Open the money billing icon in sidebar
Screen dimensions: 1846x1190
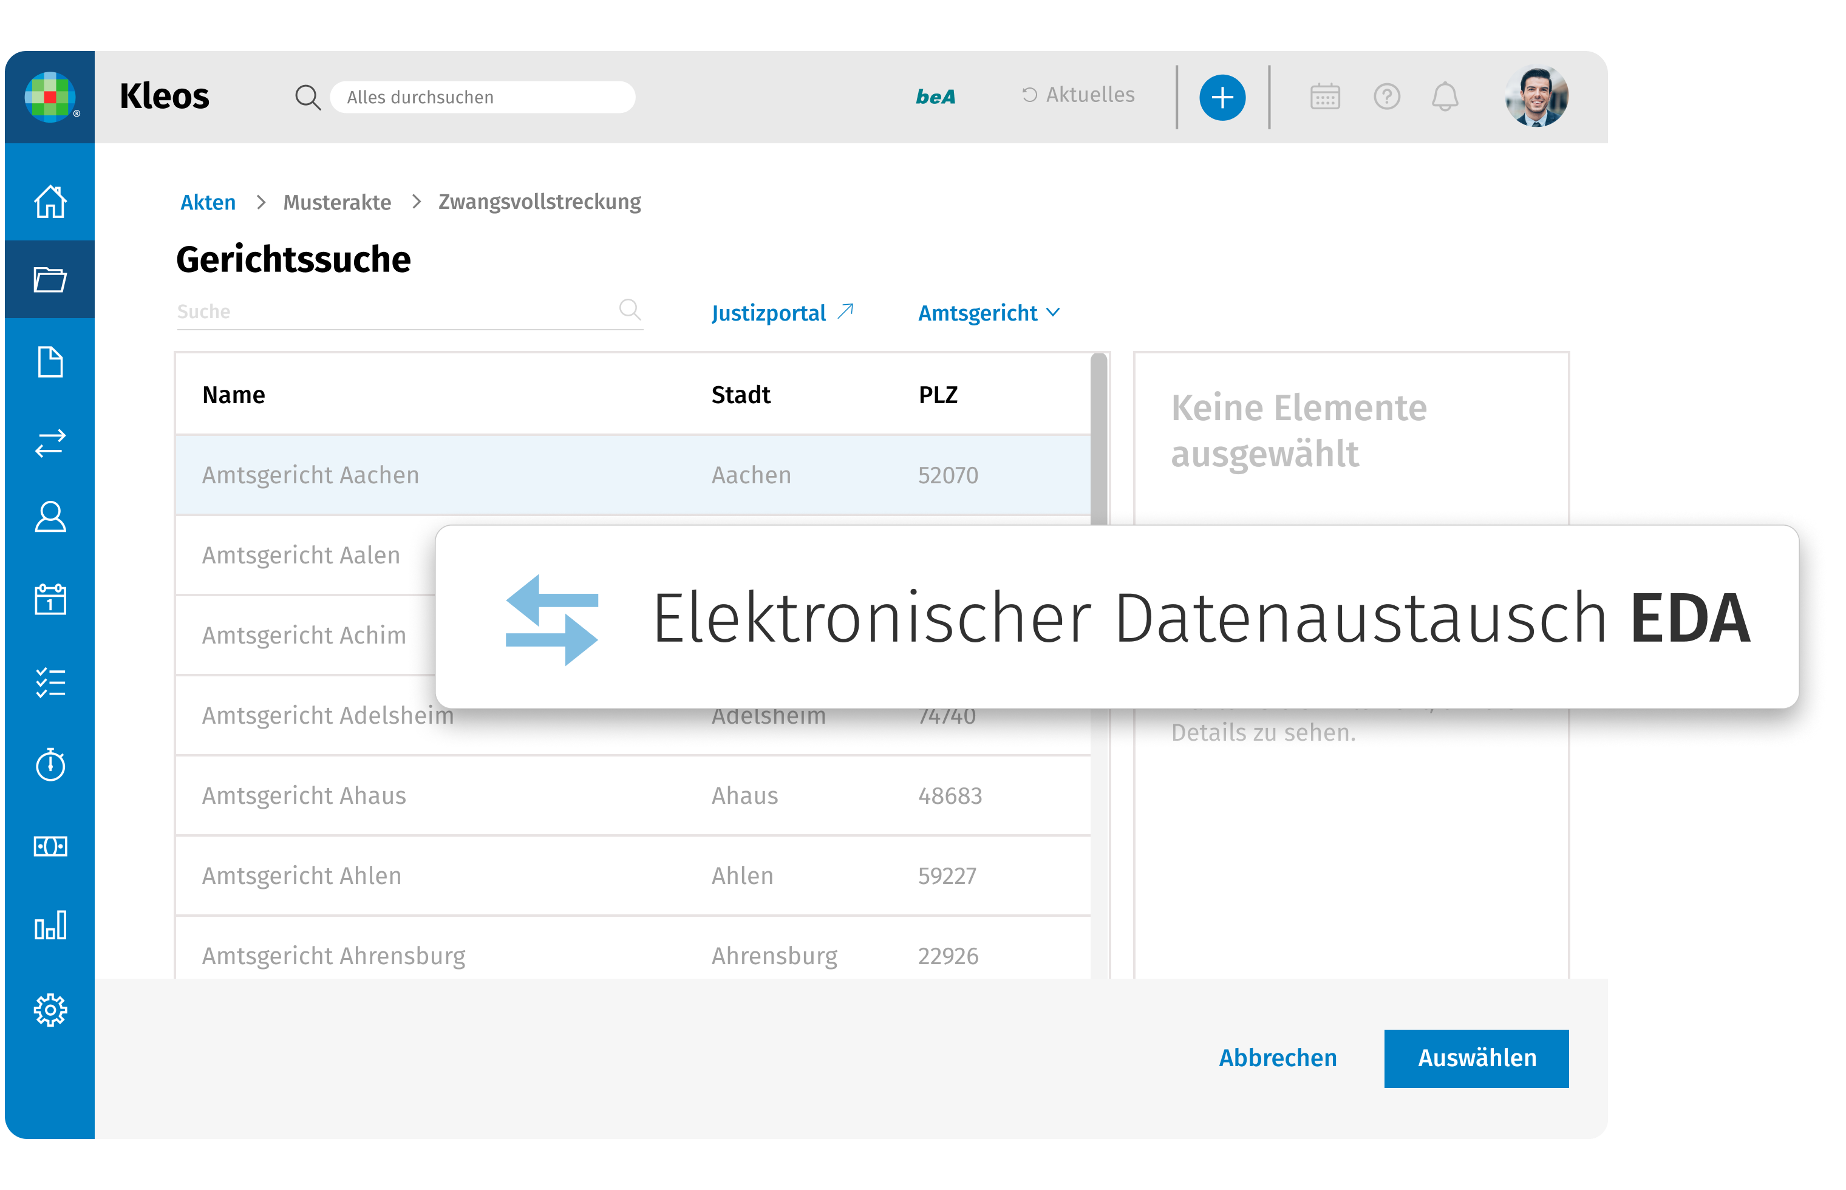[50, 846]
